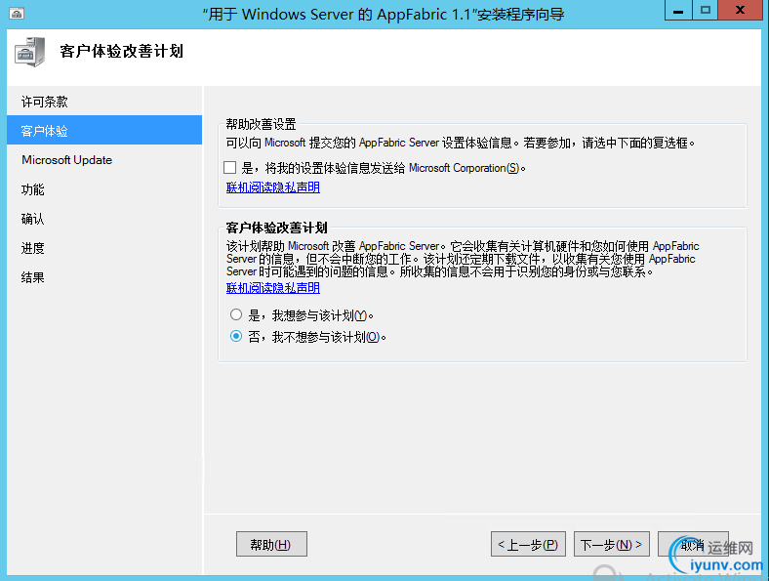Select 客户体验 step in sidebar
The image size is (769, 581).
pos(104,131)
